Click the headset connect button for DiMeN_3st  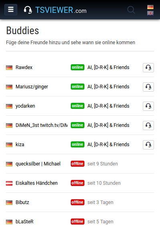click(148, 125)
